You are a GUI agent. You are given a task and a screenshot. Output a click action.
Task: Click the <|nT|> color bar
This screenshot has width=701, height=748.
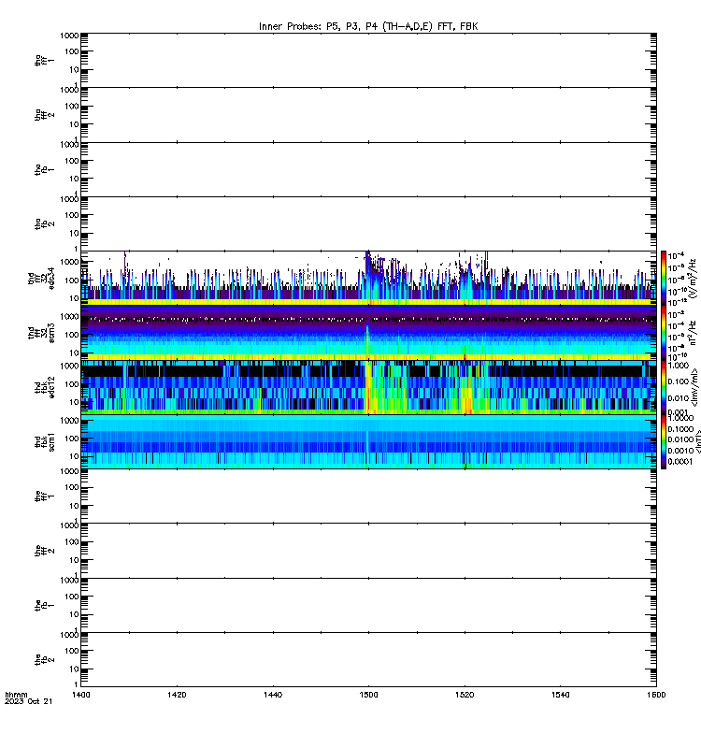[x=664, y=441]
